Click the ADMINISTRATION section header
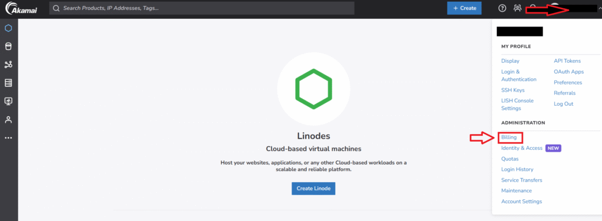 click(523, 123)
